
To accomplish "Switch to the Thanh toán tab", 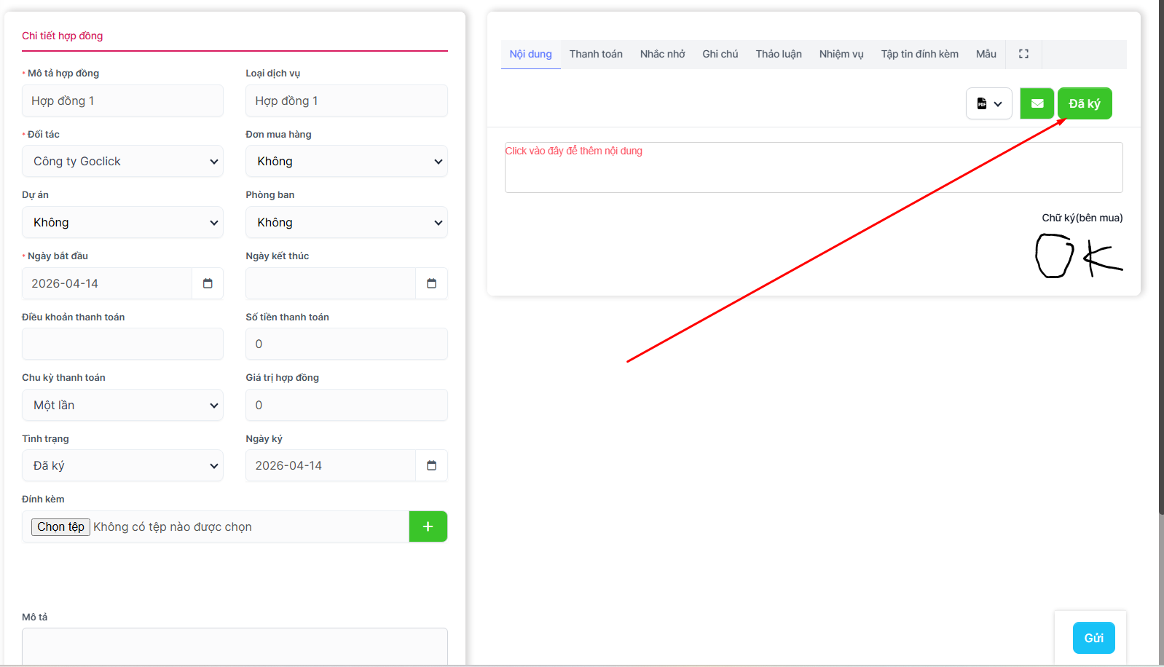I will [596, 54].
